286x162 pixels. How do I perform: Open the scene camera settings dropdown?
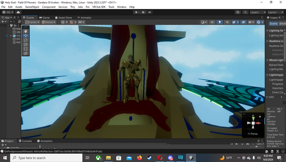click(x=251, y=22)
